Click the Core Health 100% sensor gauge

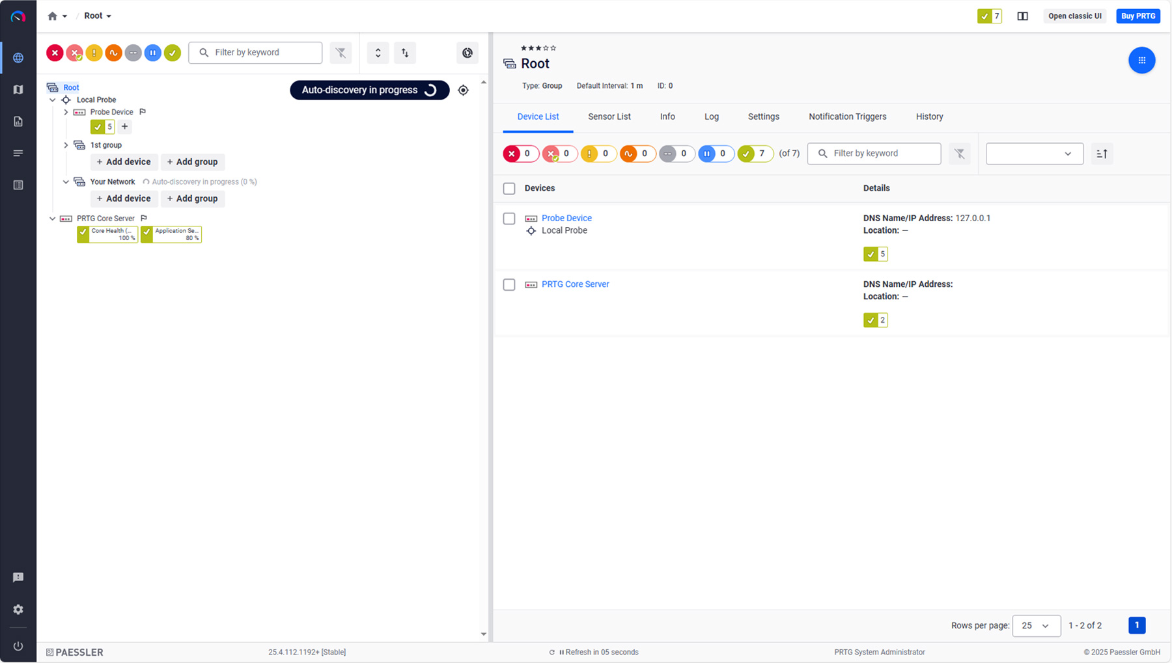click(107, 234)
